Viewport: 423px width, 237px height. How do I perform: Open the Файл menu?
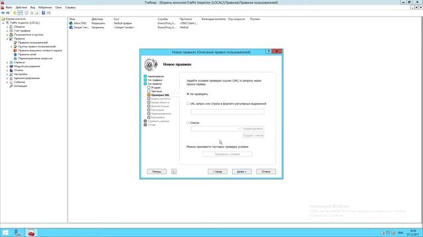click(x=9, y=7)
